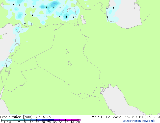The image size is (160, 123).
Task: Click the 'Precipitation' title text
Action: [11, 117]
